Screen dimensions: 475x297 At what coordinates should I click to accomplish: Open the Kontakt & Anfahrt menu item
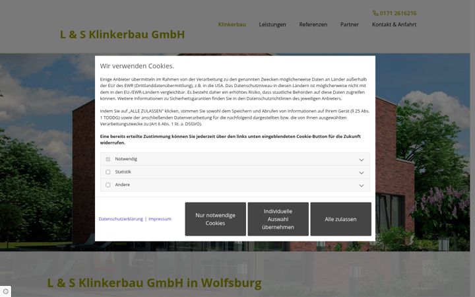coord(394,24)
